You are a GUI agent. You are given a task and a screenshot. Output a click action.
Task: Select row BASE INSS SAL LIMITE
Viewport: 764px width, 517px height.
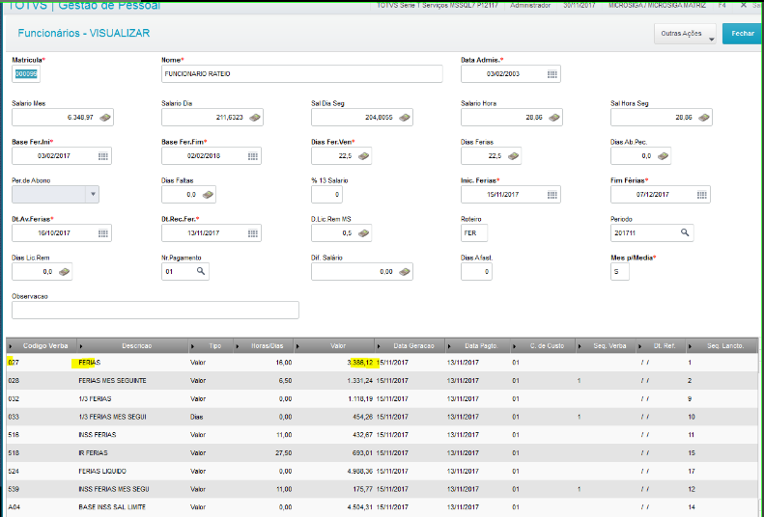[x=382, y=506]
